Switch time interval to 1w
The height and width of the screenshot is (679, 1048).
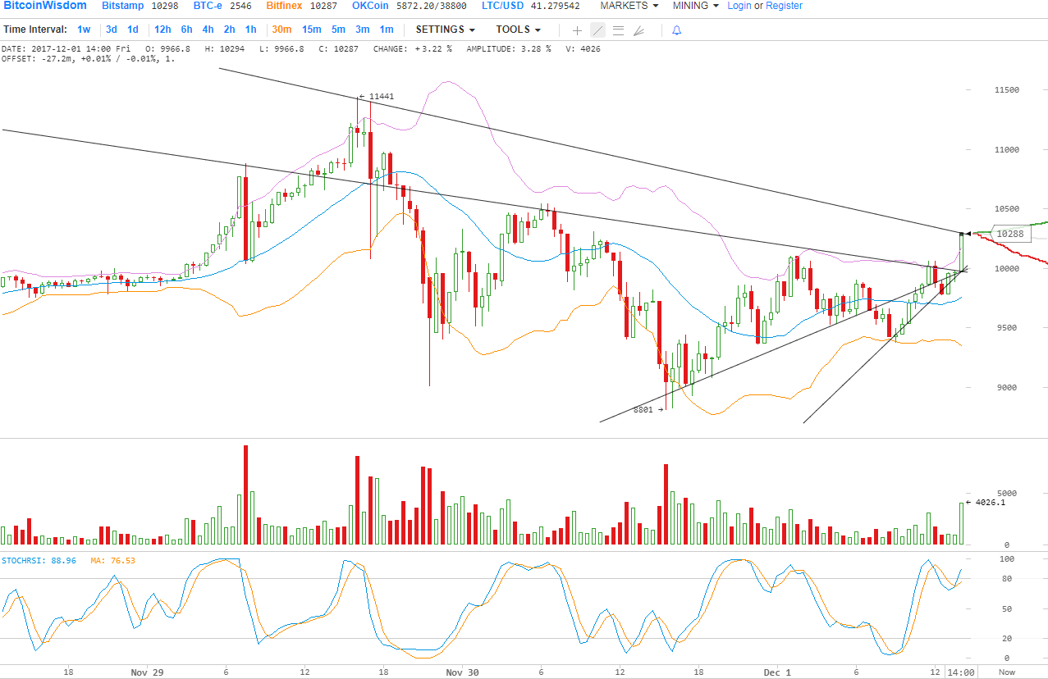(85, 30)
